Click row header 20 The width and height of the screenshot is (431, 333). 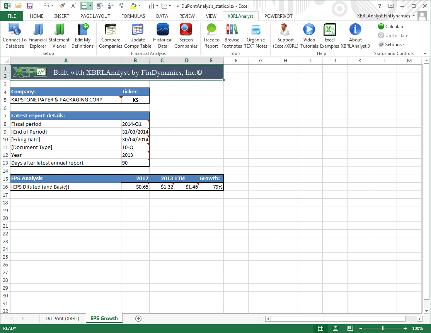pos(5,218)
